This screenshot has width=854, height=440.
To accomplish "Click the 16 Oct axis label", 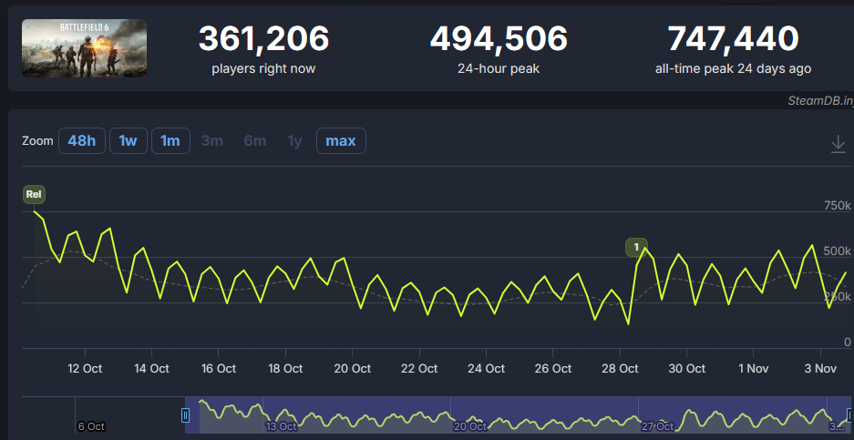I will [219, 369].
